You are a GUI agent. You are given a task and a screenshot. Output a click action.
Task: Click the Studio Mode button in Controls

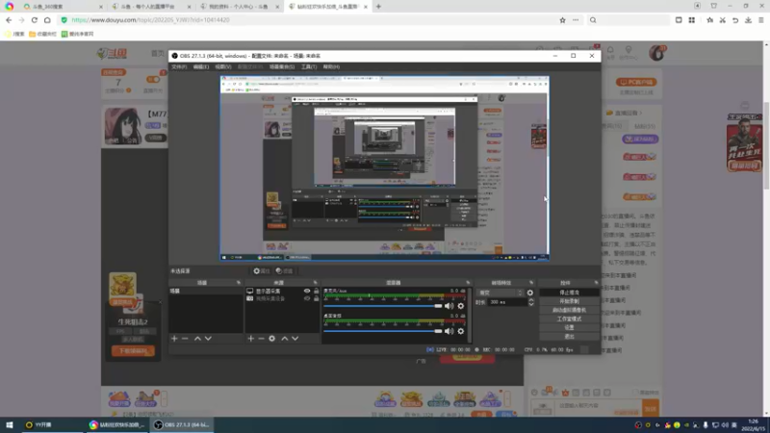click(x=569, y=319)
